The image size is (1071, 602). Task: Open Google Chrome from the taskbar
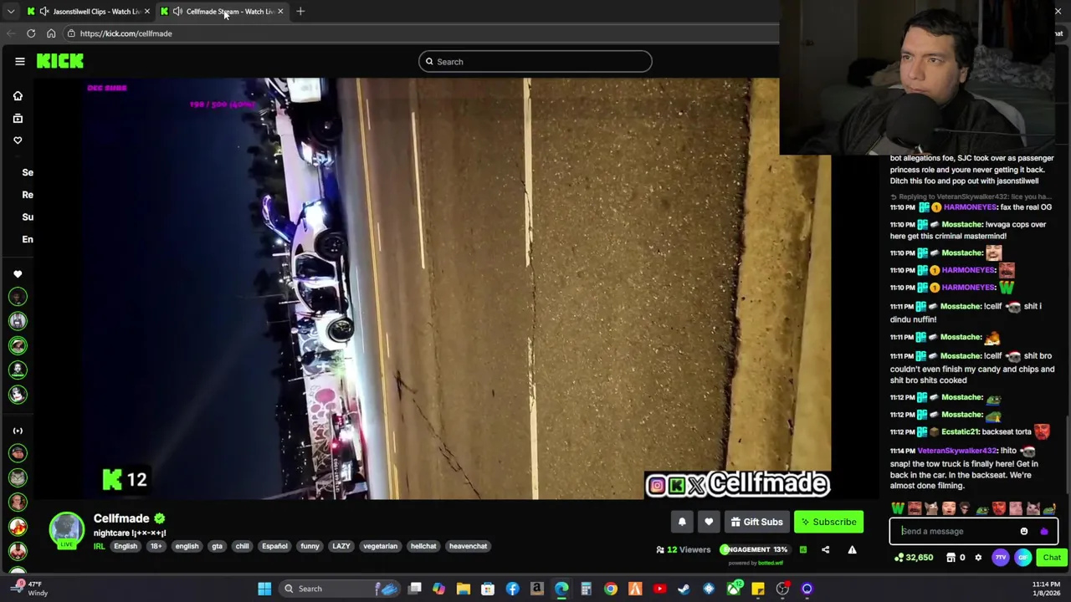pos(611,589)
